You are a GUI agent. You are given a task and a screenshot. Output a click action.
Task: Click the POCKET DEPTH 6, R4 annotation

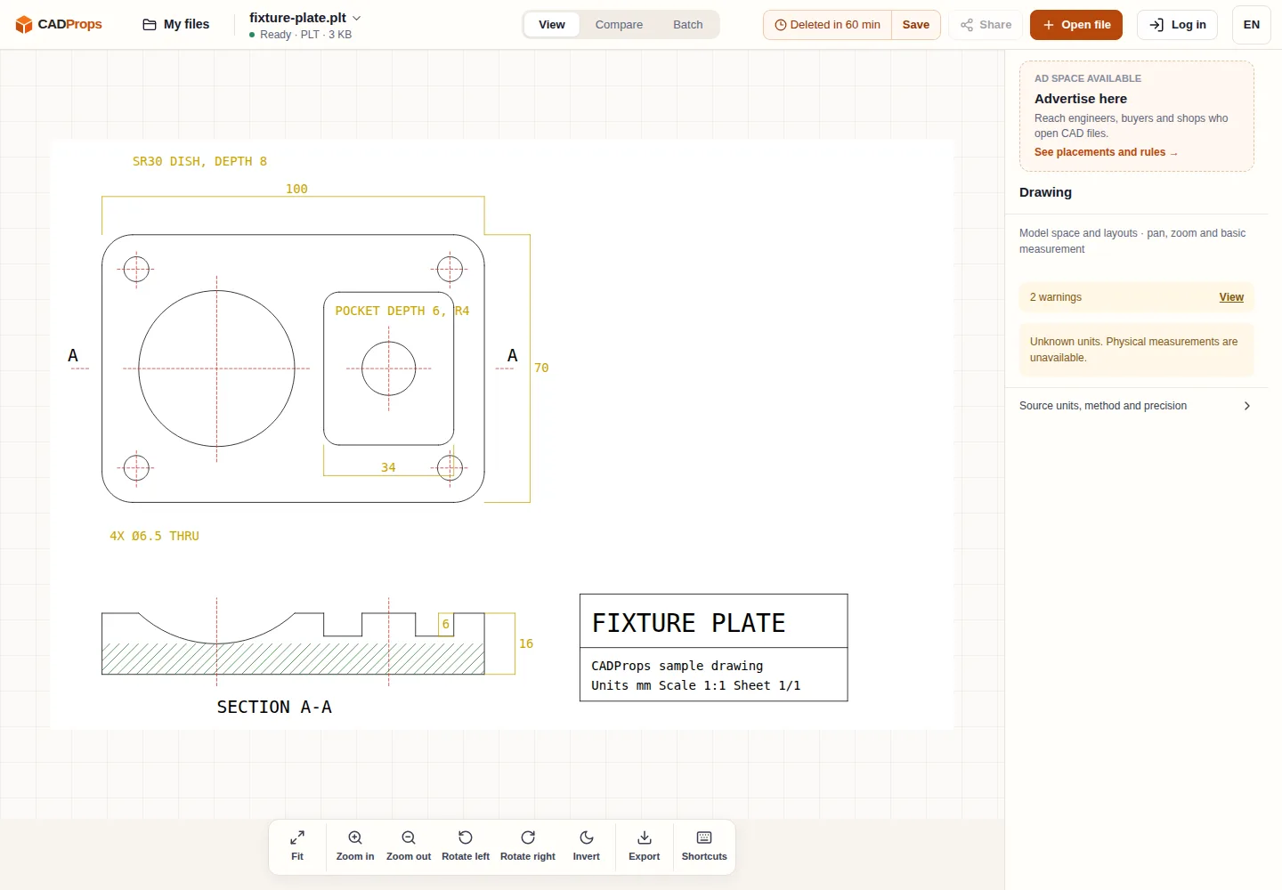point(402,311)
